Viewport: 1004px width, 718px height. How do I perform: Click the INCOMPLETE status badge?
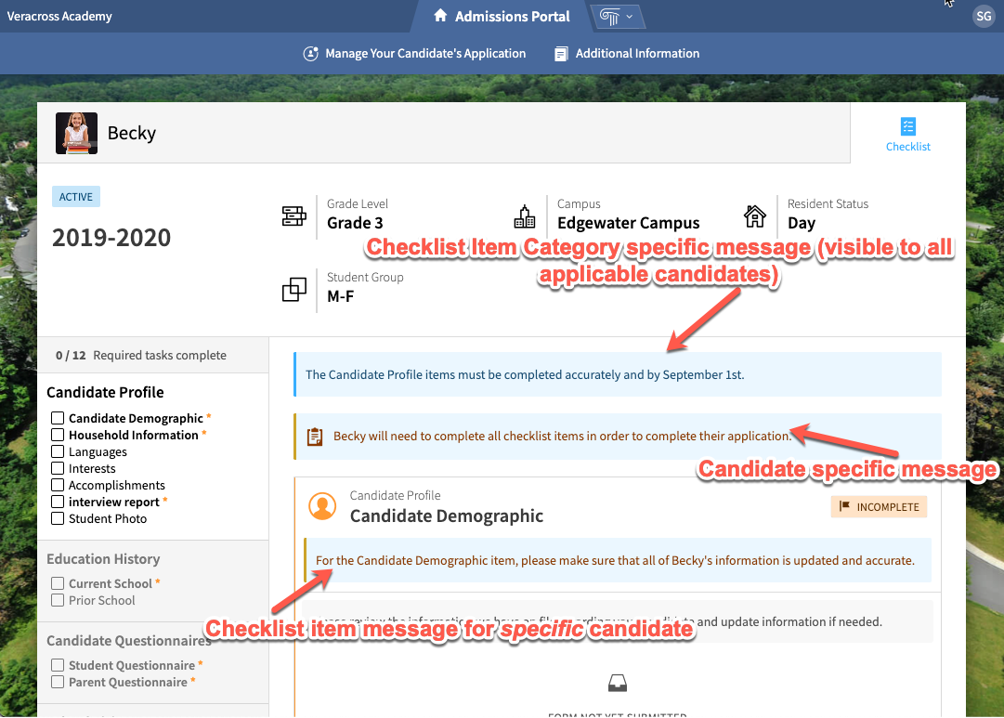[x=879, y=506]
